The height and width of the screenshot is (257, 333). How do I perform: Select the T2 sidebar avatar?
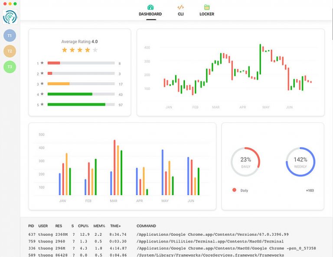point(10,51)
